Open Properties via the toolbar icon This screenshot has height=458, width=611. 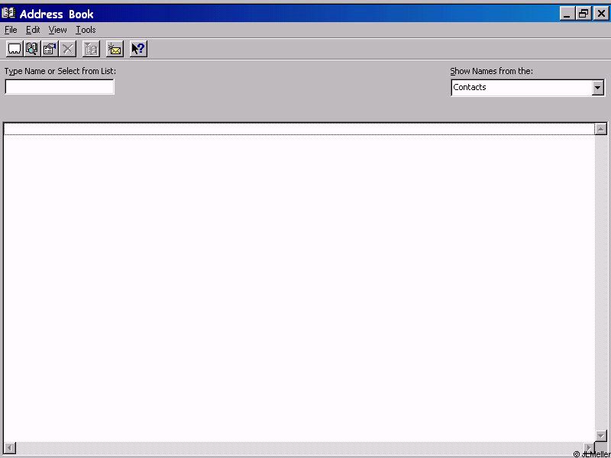click(50, 49)
